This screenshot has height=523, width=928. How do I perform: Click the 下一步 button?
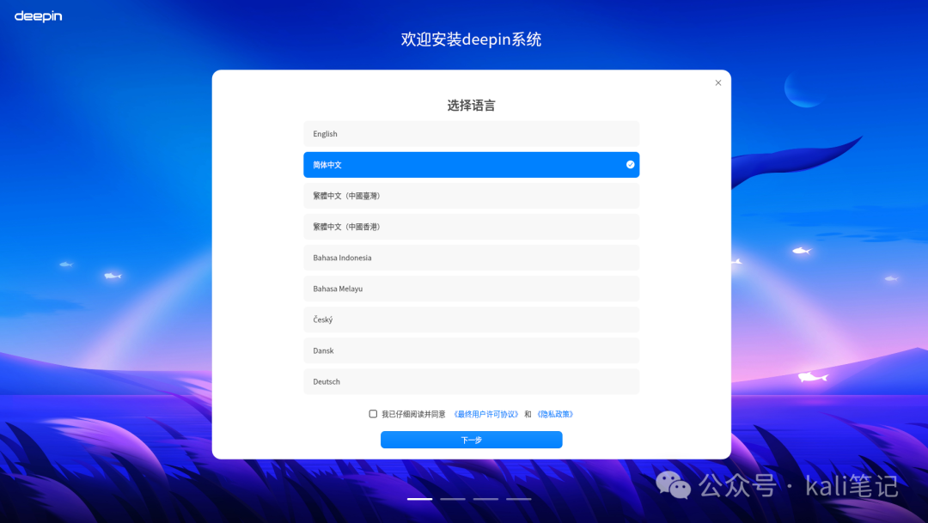coord(471,440)
